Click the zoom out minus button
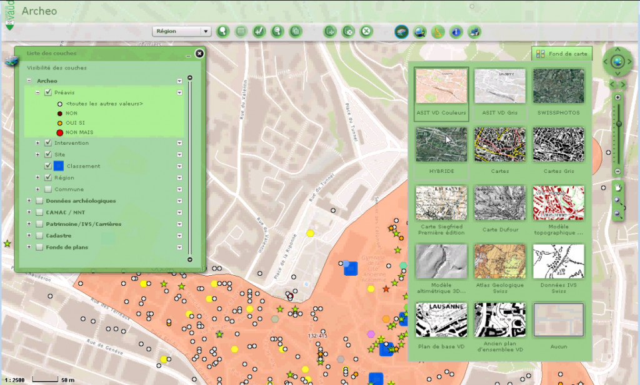 tap(618, 172)
